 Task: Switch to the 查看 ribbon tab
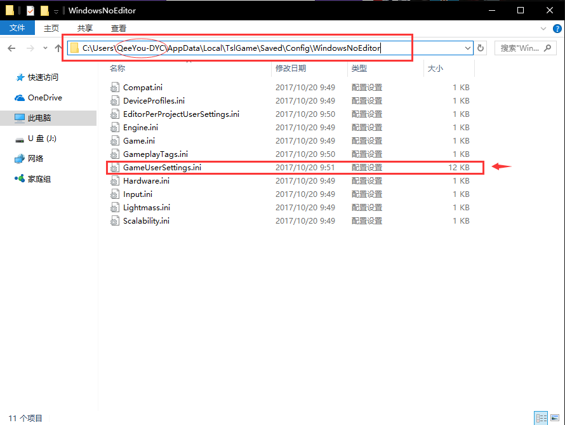click(119, 28)
